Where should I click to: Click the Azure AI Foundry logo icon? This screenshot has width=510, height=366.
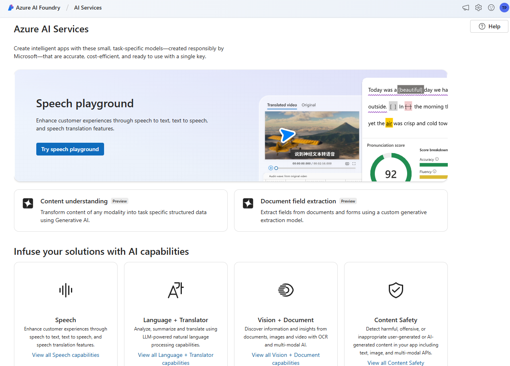tap(11, 8)
